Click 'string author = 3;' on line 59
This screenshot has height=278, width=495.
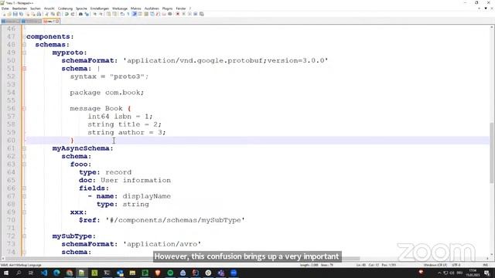click(x=127, y=132)
